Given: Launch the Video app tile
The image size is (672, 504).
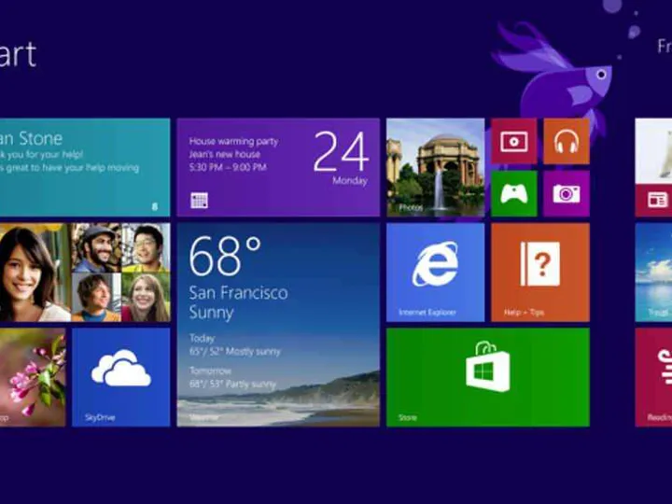Looking at the screenshot, I should (514, 141).
